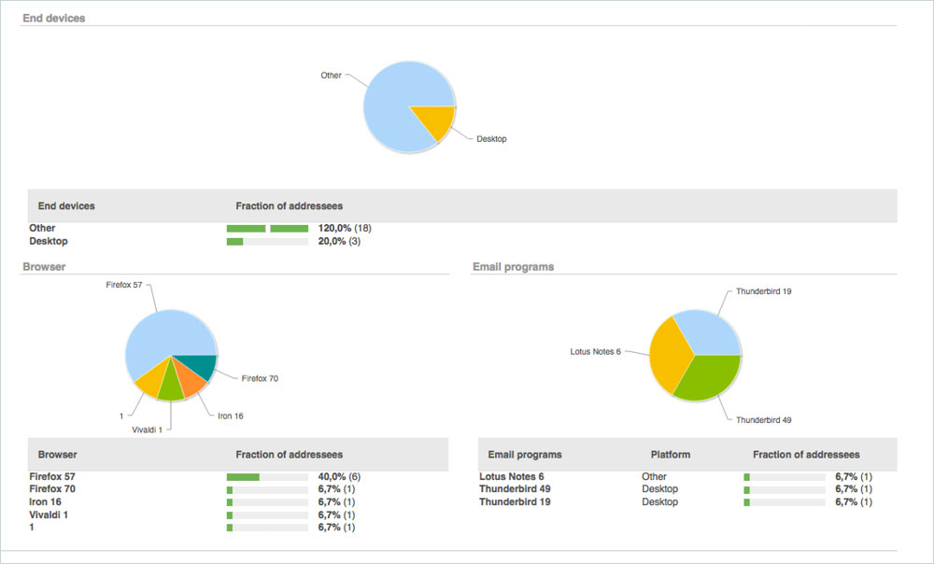Select the teal Firefox 70 pie slice

pyautogui.click(x=198, y=365)
